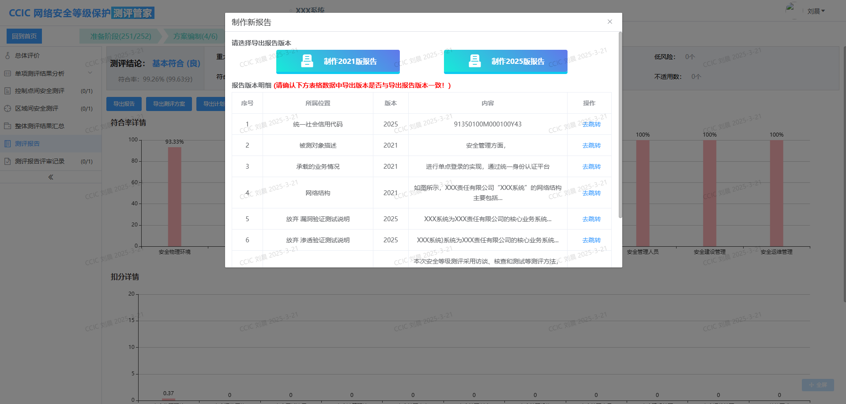This screenshot has height=404, width=846.
Task: Click the 整体测评结果汇总 folder icon
Action: pos(8,126)
